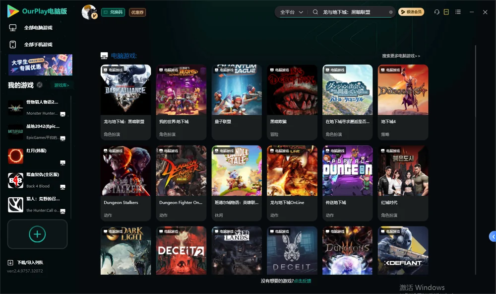Refresh the 我的游戏 list

tap(40, 85)
